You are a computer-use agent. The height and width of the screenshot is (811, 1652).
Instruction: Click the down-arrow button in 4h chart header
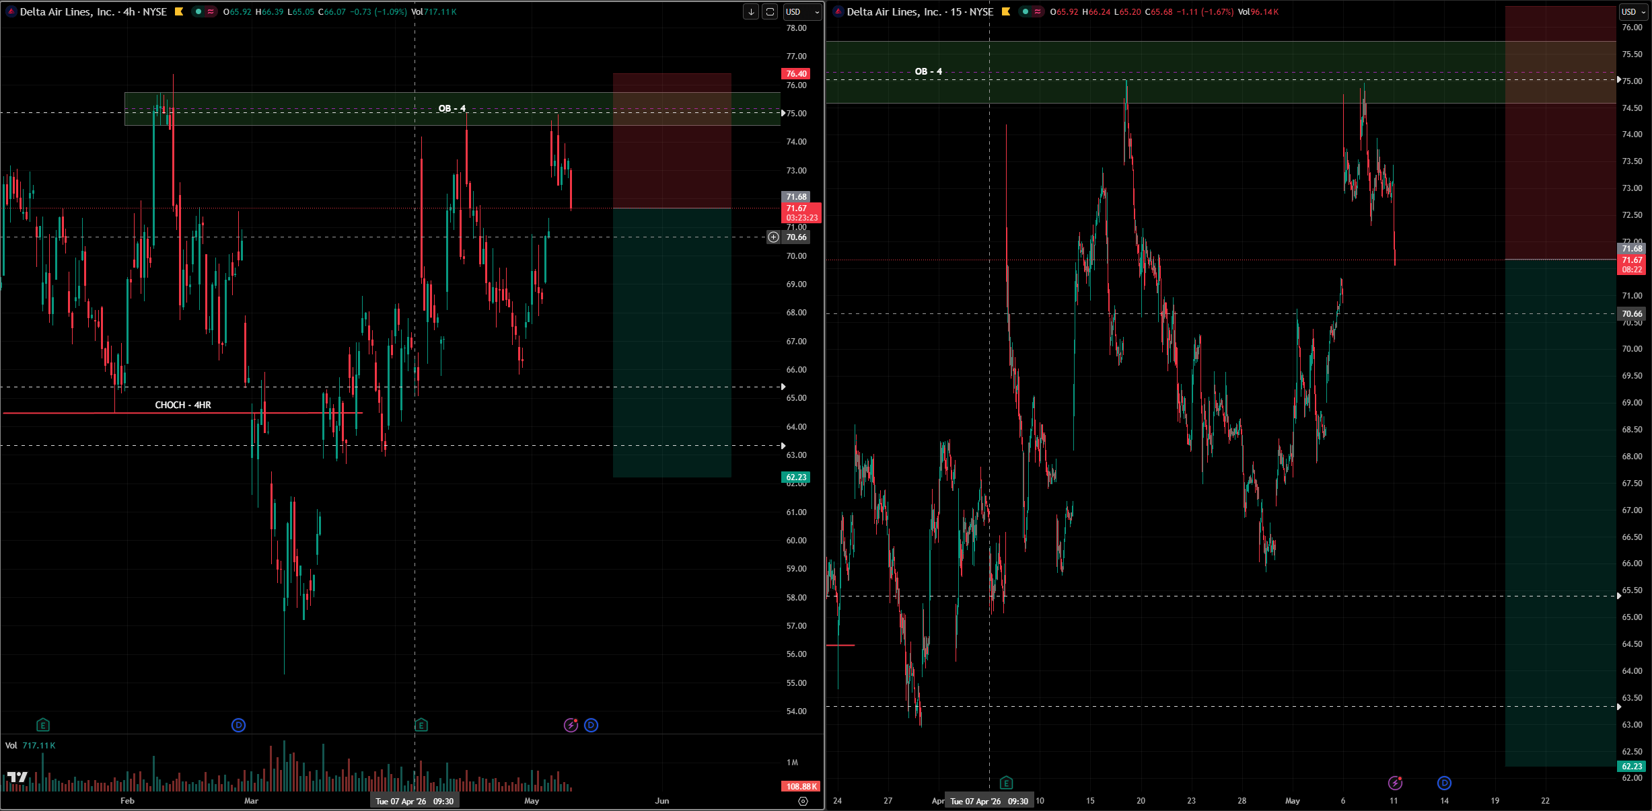(x=751, y=11)
